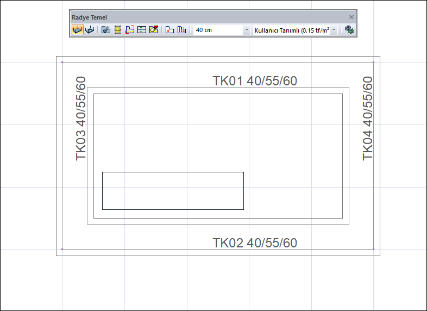Select the TK01 40/55/60 beam label
The image size is (427, 311).
click(255, 81)
